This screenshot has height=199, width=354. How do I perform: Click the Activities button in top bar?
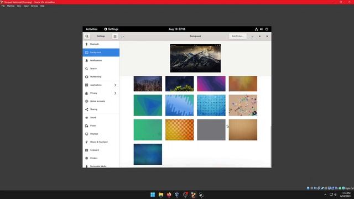[91, 29]
